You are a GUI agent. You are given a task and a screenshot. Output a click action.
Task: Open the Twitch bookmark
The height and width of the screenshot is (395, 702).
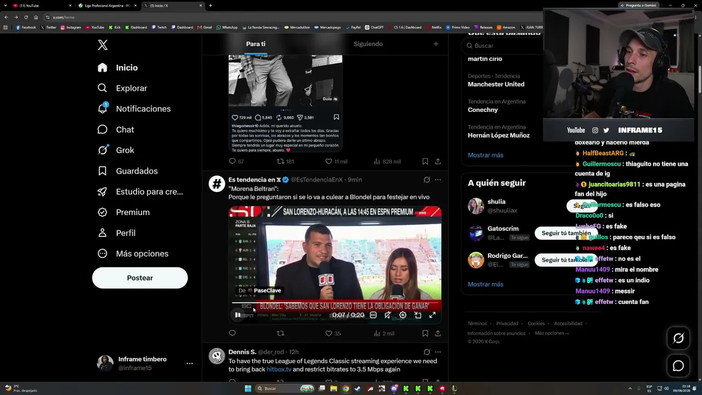[x=158, y=27]
